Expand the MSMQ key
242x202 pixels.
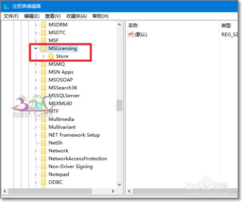pos(36,64)
